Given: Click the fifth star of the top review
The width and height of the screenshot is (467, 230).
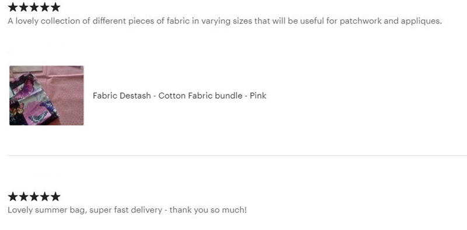Looking at the screenshot, I should pos(55,7).
